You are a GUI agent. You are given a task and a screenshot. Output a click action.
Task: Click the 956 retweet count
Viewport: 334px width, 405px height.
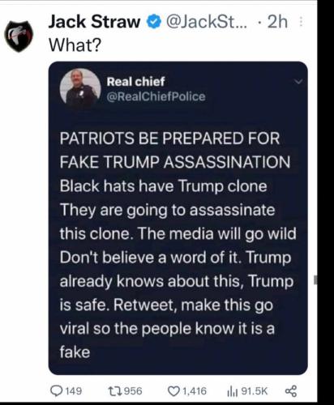[133, 391]
